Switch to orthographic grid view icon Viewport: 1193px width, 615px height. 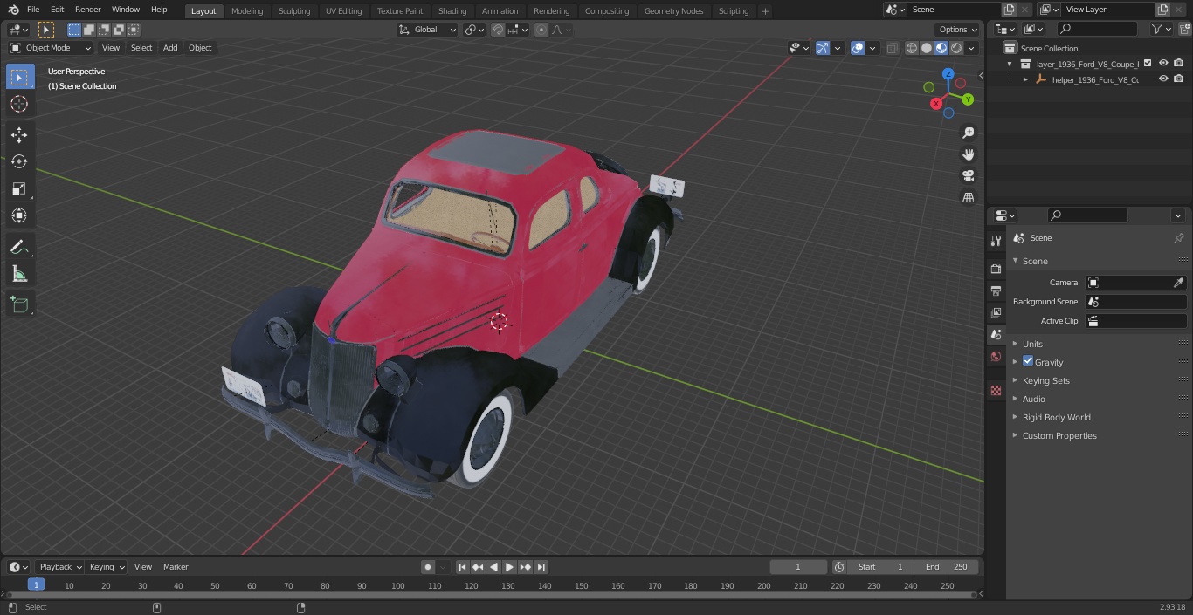[968, 198]
